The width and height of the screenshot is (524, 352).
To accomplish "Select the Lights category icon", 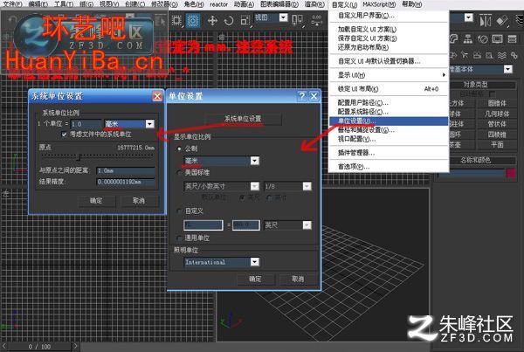I will point(465,55).
